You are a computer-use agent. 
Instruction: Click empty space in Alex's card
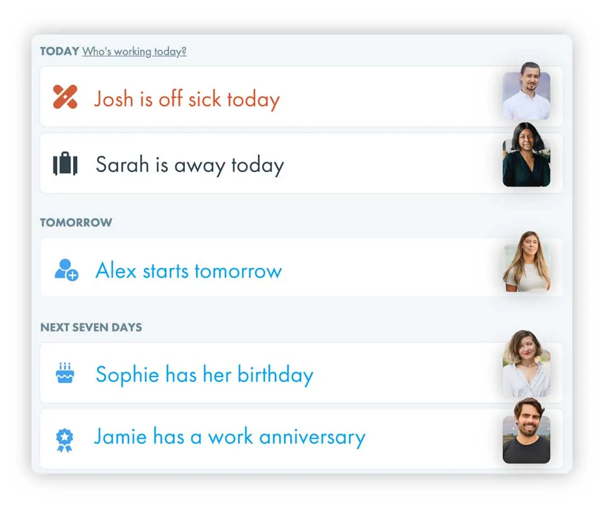[x=391, y=268]
